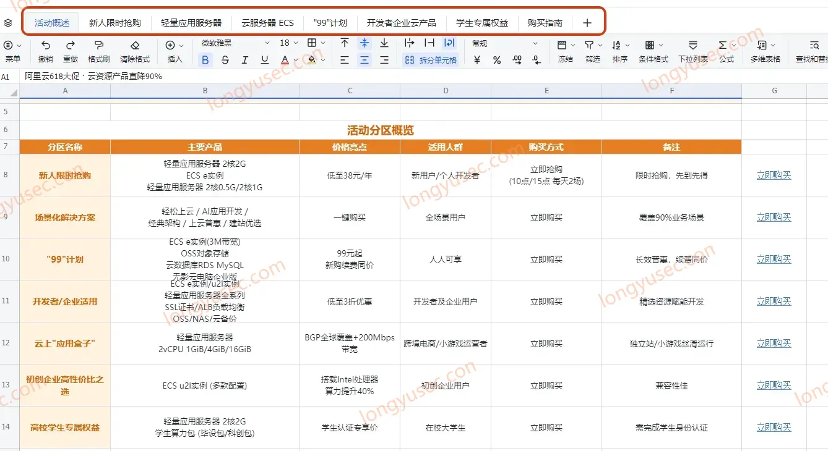Viewport: 828px width, 451px height.
Task: Align text left
Action: 345,60
